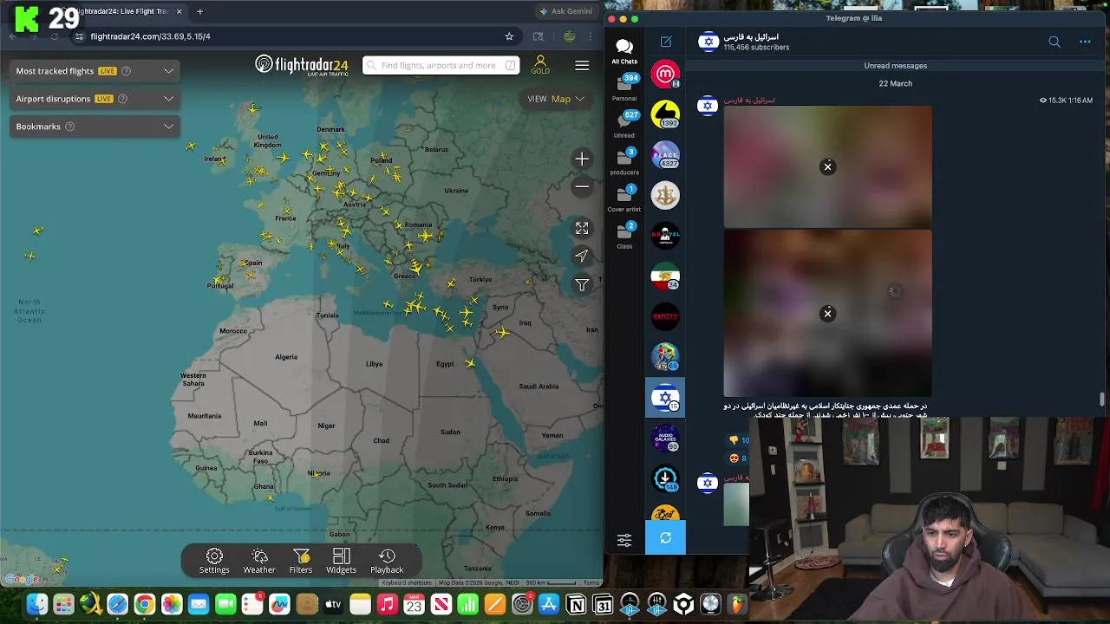1110x624 pixels.
Task: Open the Gold account profile
Action: (x=540, y=65)
